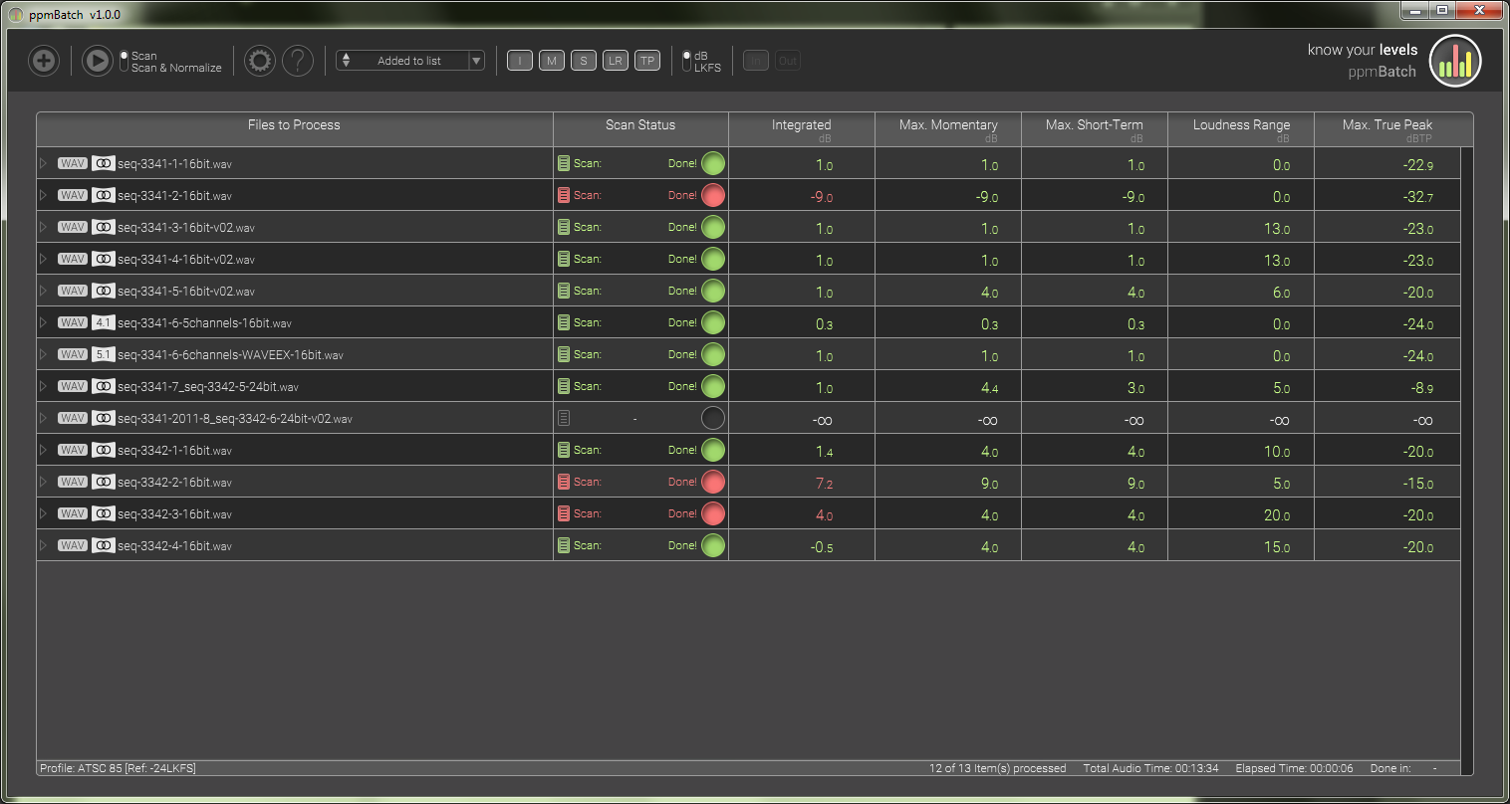This screenshot has height=804, width=1510.
Task: Expand the seq-3342-1-16bit.wav row triangle
Action: click(45, 450)
